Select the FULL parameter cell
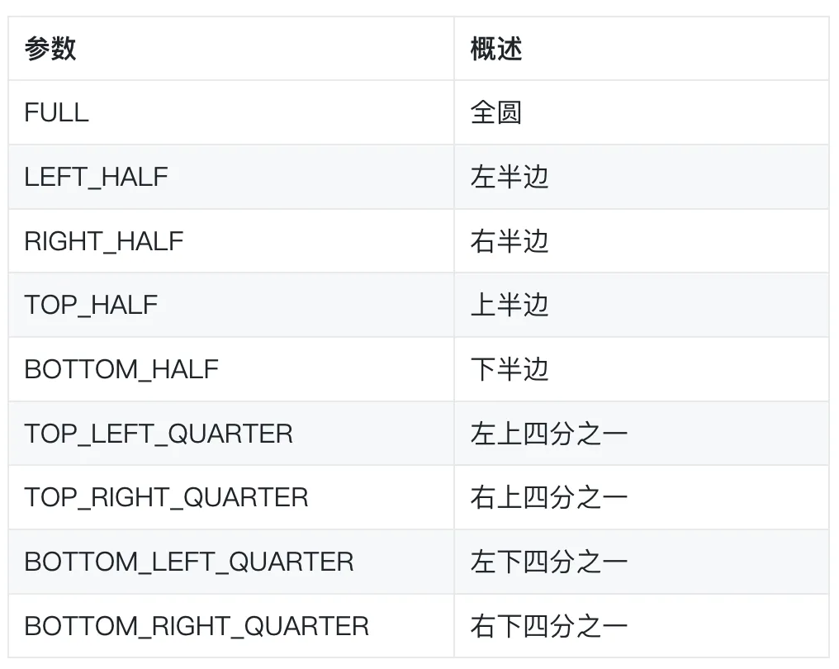This screenshot has width=839, height=669. tap(56, 112)
